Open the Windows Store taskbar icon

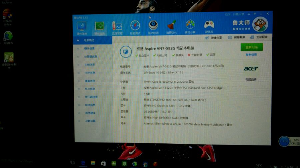103,163
